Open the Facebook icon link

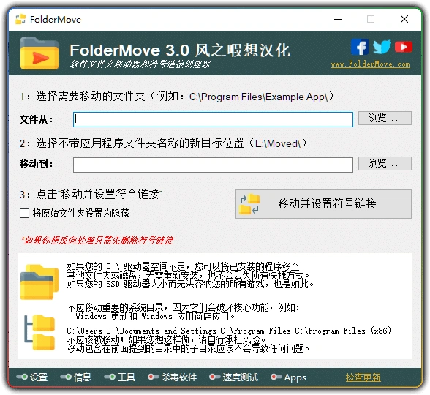(x=360, y=47)
